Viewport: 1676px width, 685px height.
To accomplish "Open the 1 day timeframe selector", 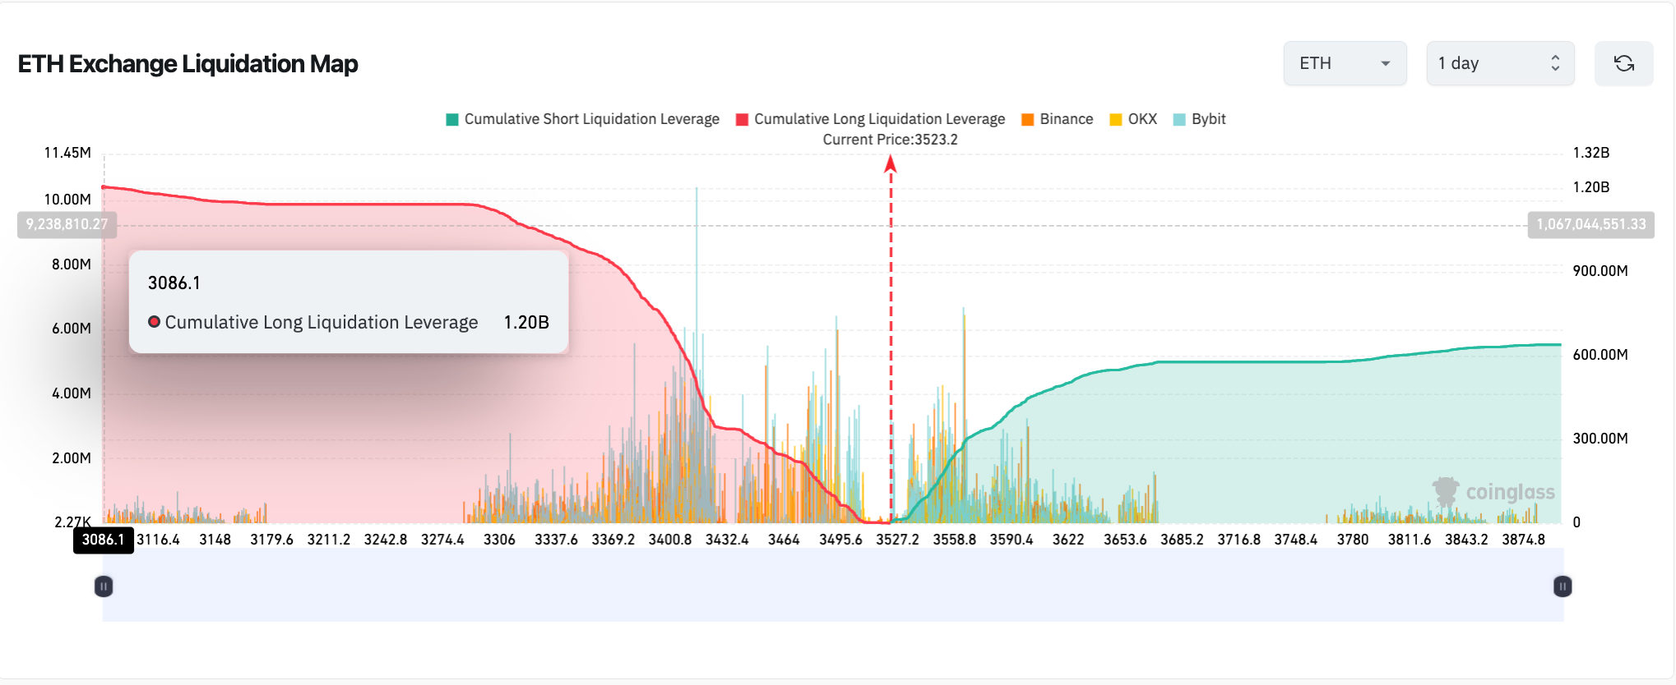I will (x=1500, y=63).
